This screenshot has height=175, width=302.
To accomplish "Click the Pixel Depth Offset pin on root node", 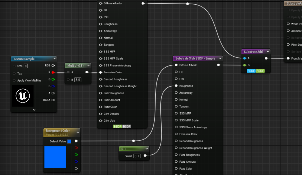I will [x=288, y=45].
